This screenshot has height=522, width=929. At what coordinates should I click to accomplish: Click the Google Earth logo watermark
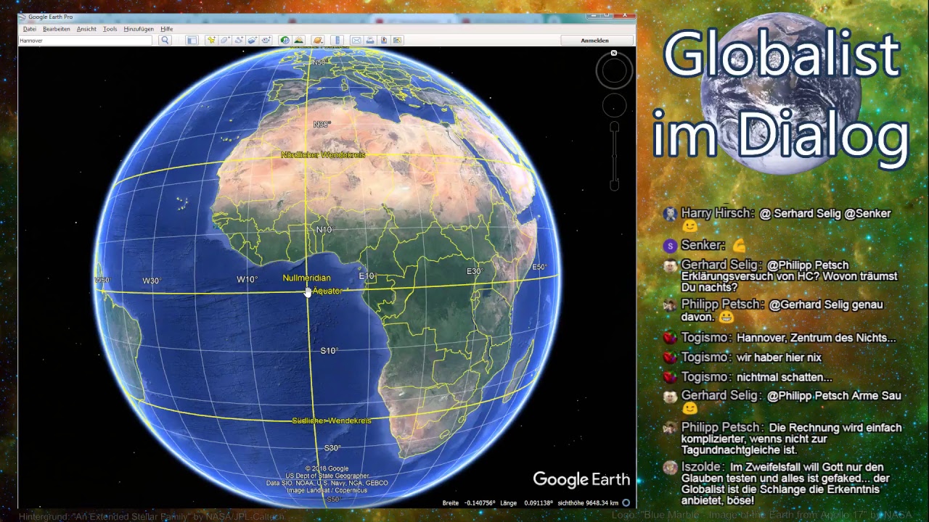pos(581,479)
